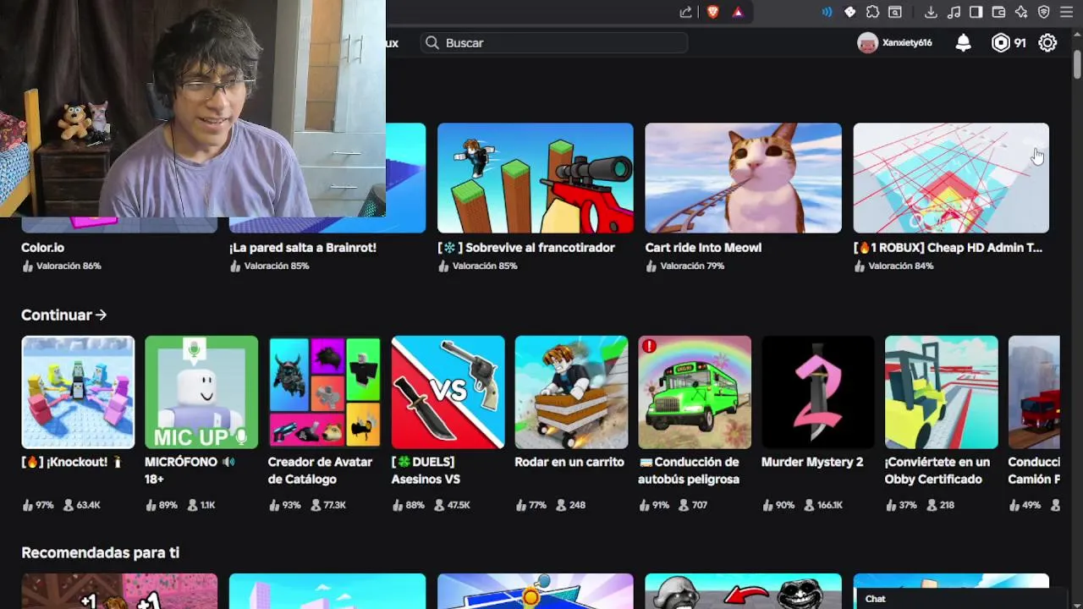Open Cart ride Into Meow! cat thumbnail
This screenshot has width=1083, height=609.
tap(743, 178)
